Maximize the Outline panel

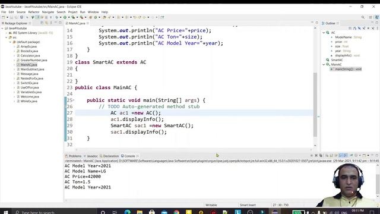pyautogui.click(x=377, y=23)
